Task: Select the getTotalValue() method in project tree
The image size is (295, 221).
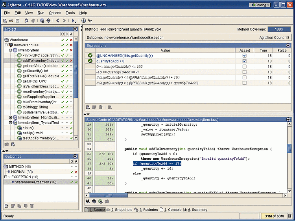Action: coord(41,76)
